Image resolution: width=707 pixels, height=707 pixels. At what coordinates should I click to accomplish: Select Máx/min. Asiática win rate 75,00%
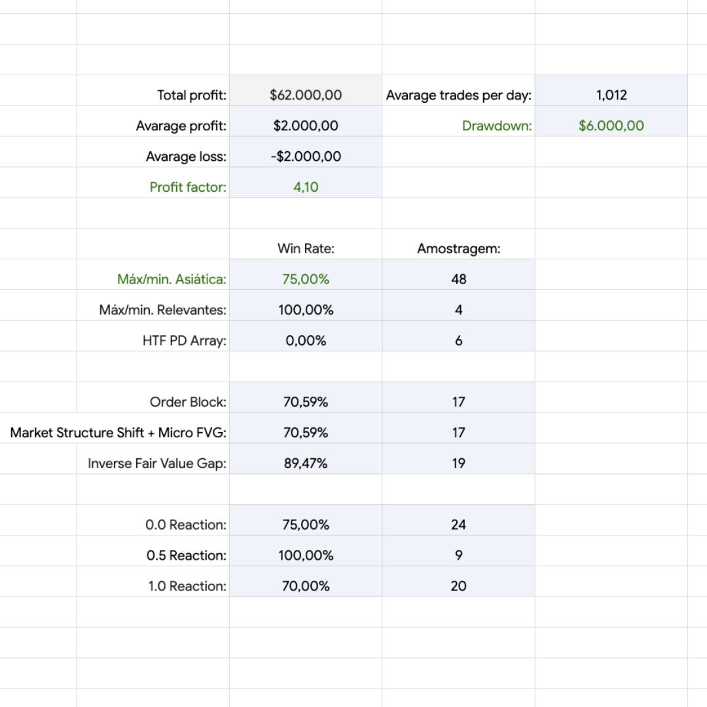coord(306,280)
